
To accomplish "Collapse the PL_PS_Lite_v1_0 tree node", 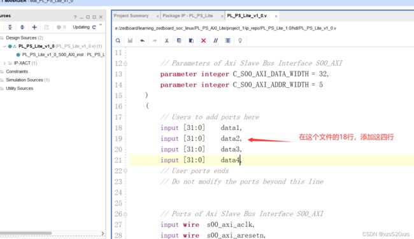I will point(4,47).
